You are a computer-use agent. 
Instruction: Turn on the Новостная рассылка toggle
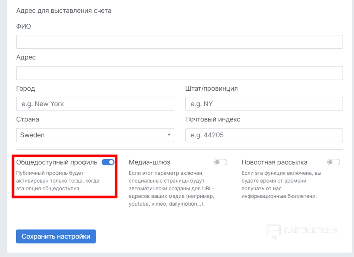[x=333, y=162]
